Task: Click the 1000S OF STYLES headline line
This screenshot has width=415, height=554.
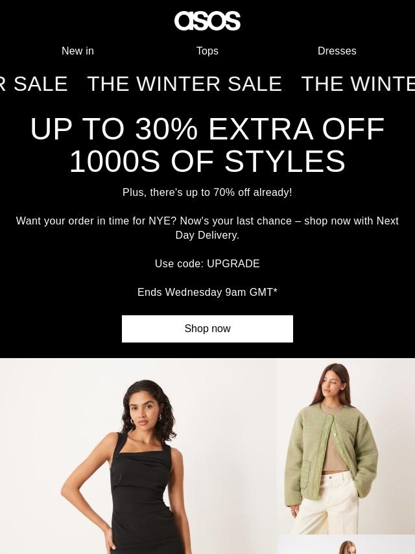Action: [x=207, y=161]
